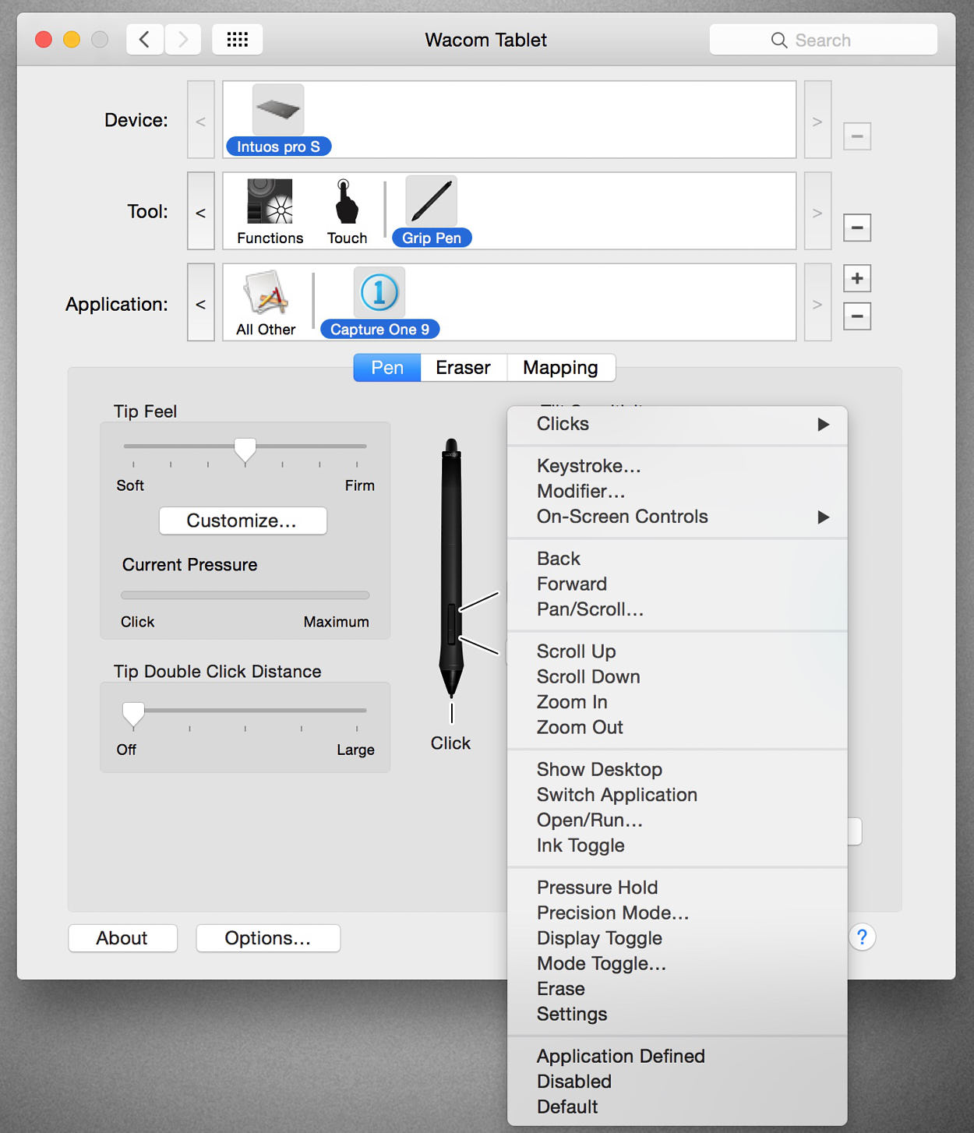Click the Search field in the toolbar
Viewport: 974px width, 1133px height.
823,40
